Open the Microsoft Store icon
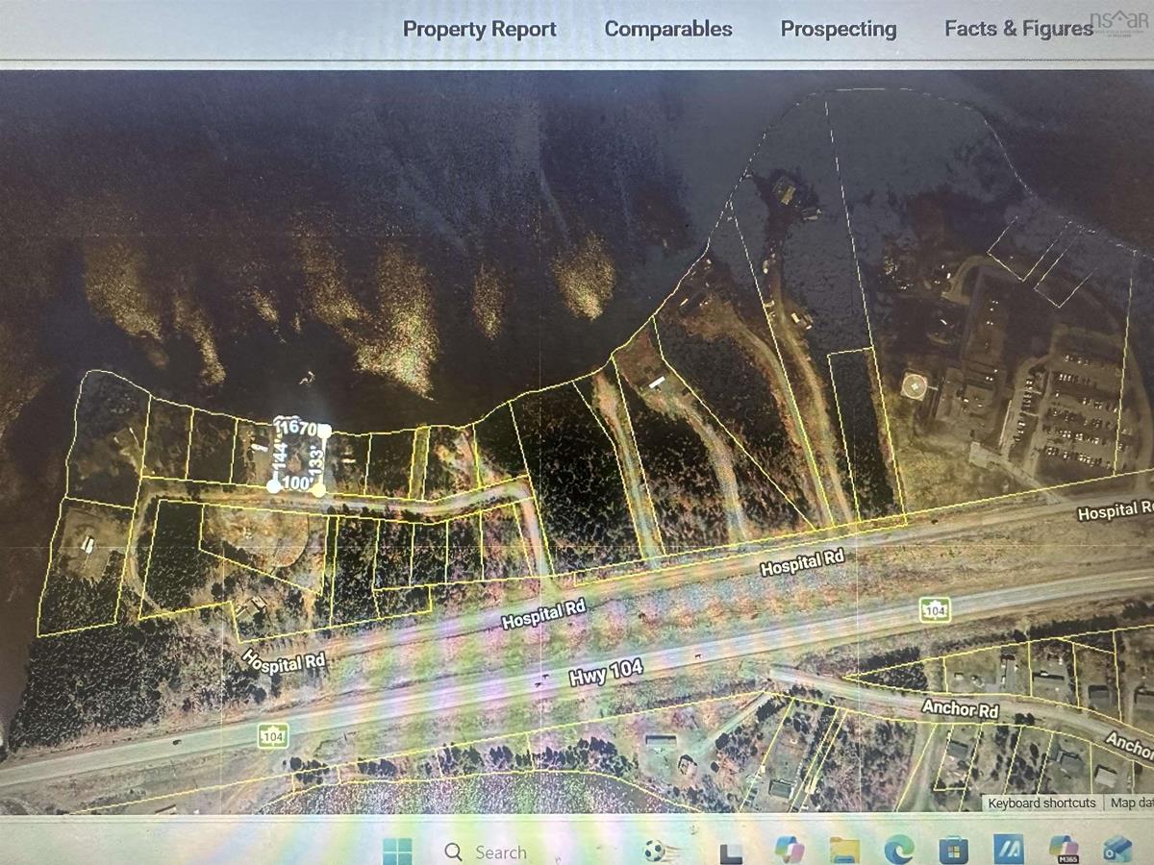This screenshot has width=1154, height=865. pos(953,851)
